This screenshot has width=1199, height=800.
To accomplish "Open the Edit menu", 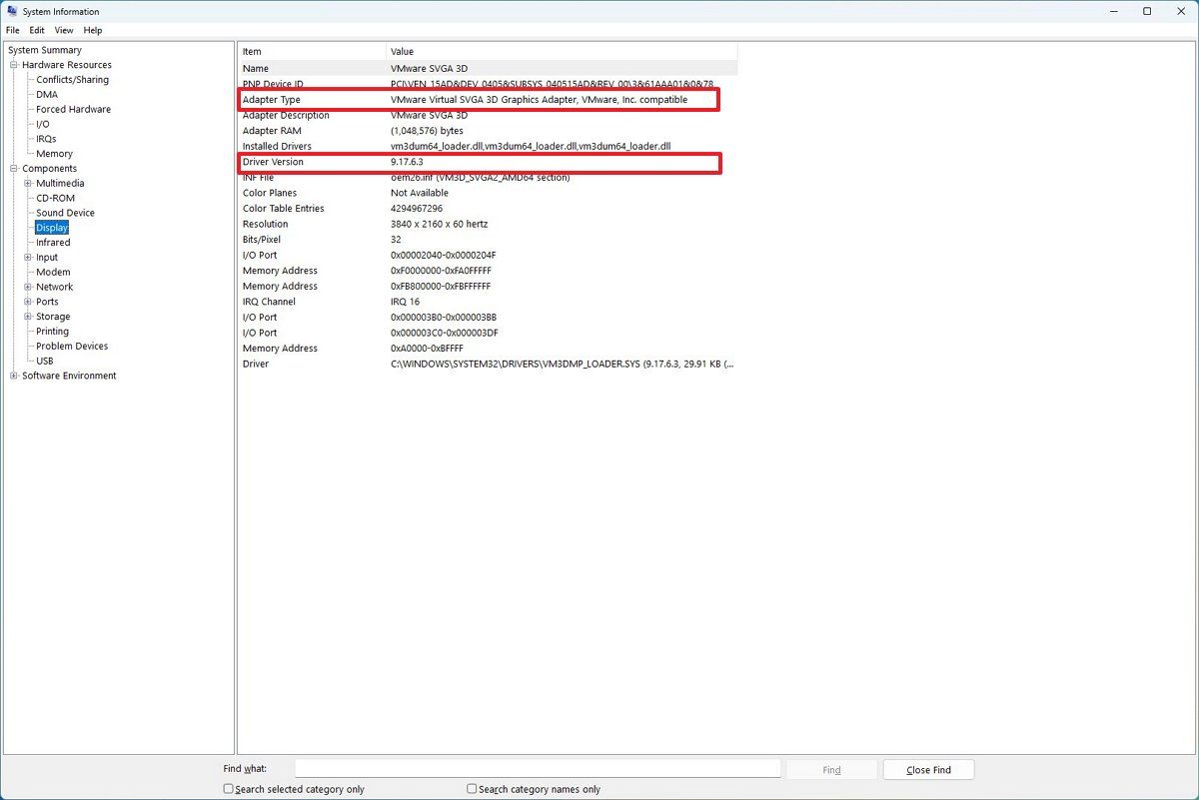I will point(36,30).
